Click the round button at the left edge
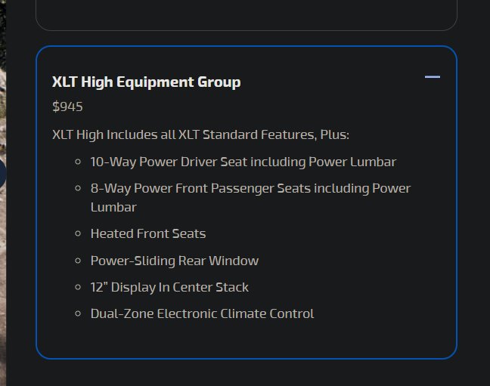490x386 pixels. pos(2,173)
